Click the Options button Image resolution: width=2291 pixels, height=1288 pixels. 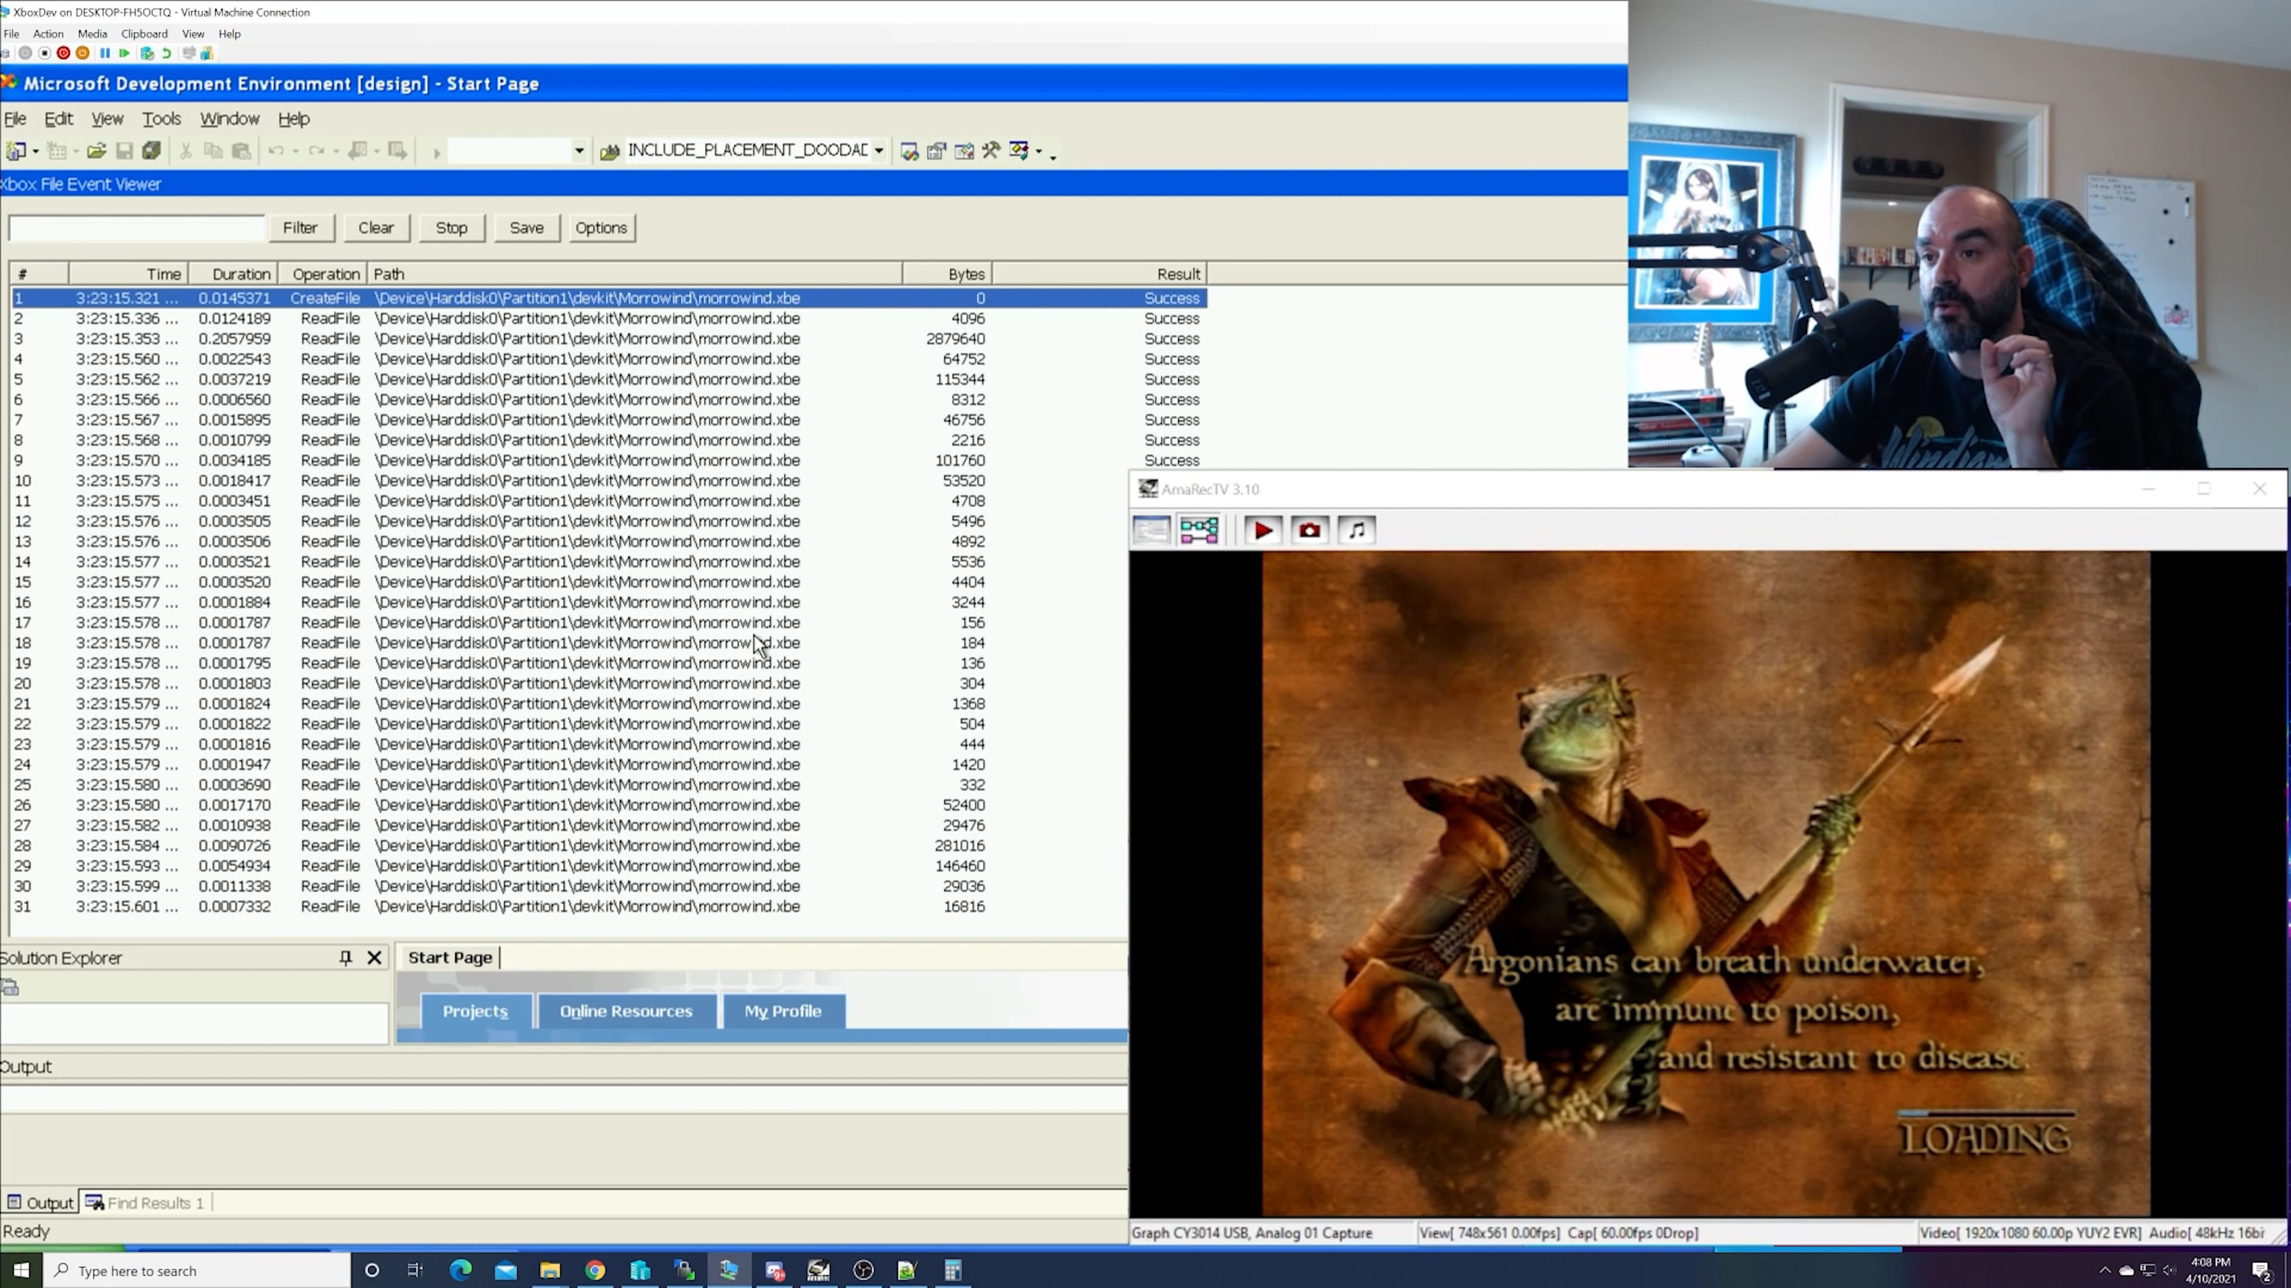pos(600,228)
